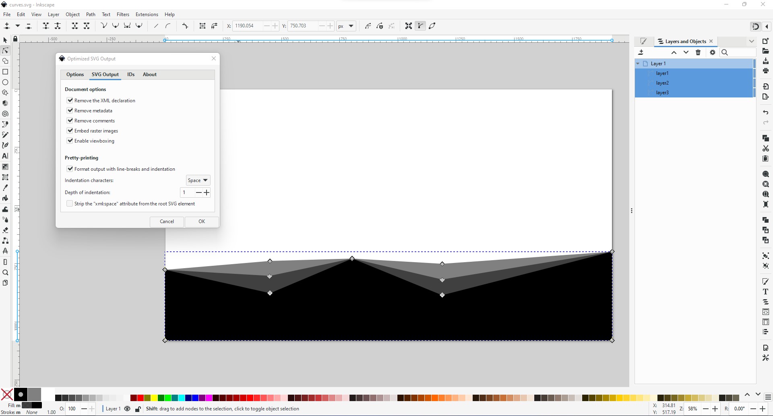The width and height of the screenshot is (773, 416).
Task: Click Join selected nodes icon
Action: (46, 26)
